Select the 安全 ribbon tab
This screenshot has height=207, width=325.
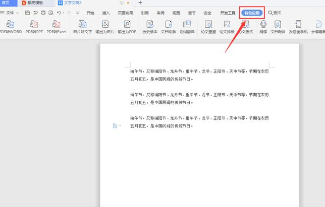pos(207,13)
